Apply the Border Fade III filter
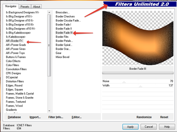Screen dimensions: 177x132 pos(130,127)
